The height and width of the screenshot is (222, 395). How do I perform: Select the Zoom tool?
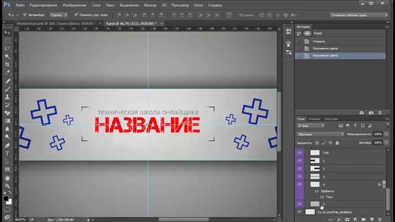pyautogui.click(x=7, y=186)
